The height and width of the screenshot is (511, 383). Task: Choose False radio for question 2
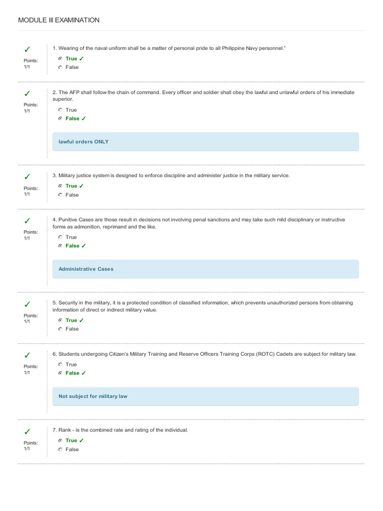point(60,119)
